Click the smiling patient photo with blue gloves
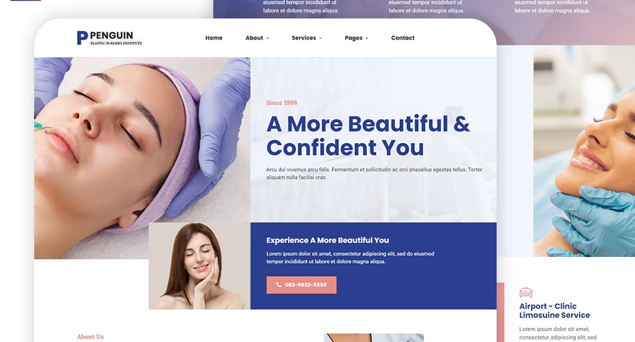635x342 pixels. [x=584, y=151]
